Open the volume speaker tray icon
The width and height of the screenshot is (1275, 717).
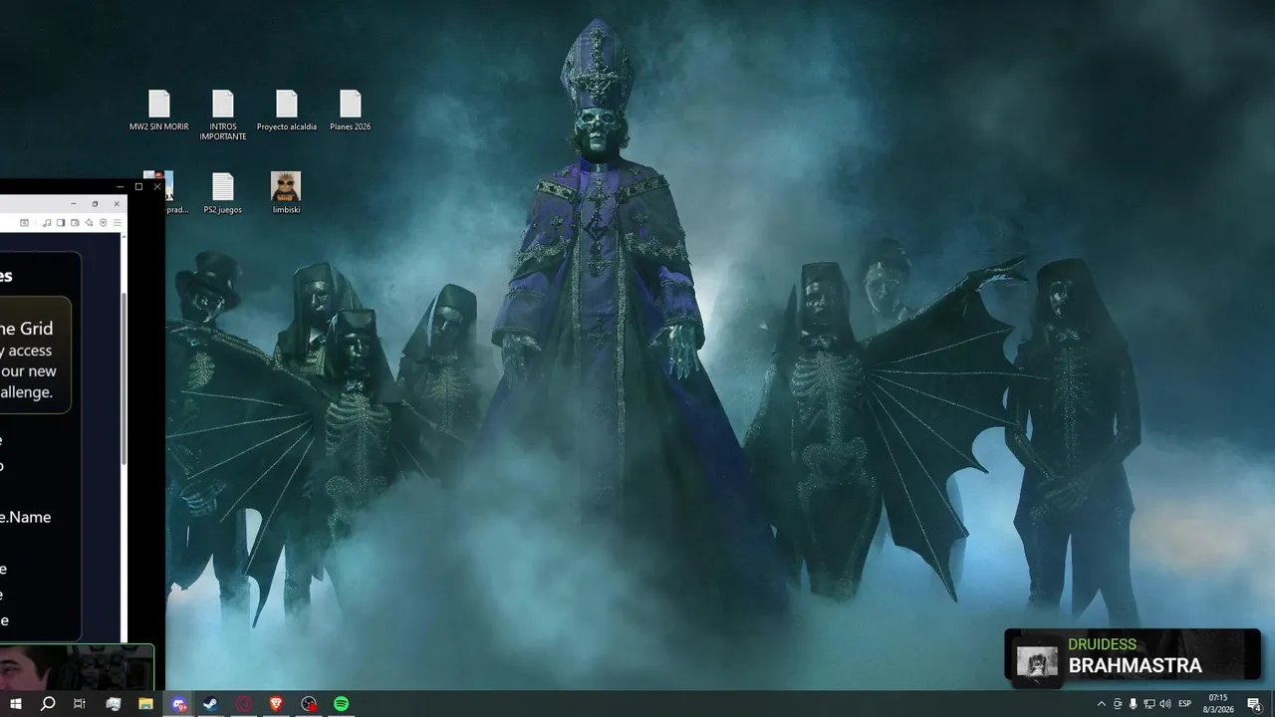coord(1165,704)
